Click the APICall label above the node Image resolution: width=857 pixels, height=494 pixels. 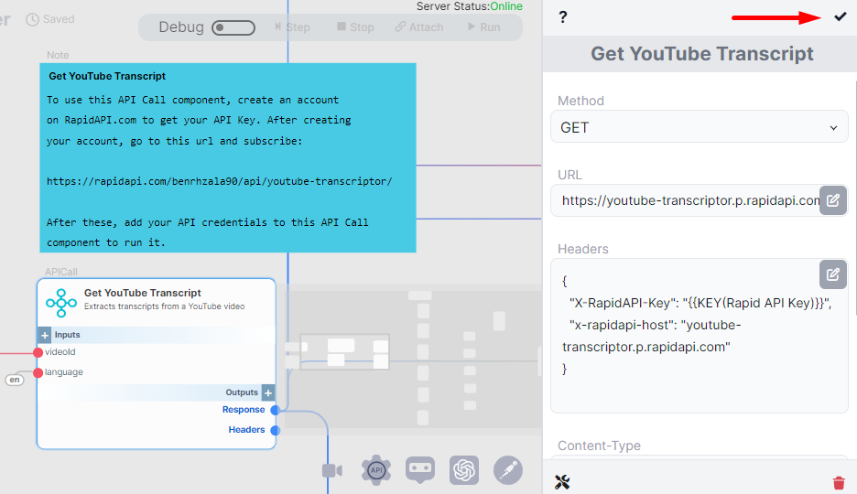coord(61,272)
